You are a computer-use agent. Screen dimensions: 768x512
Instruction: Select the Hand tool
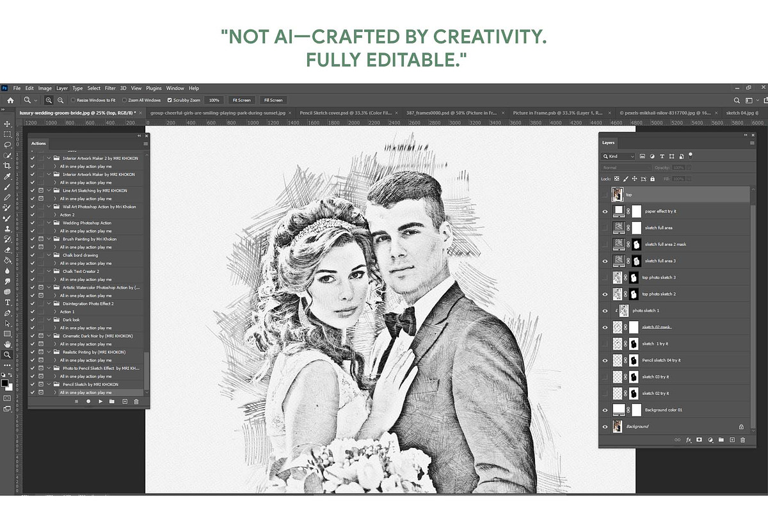(x=8, y=344)
